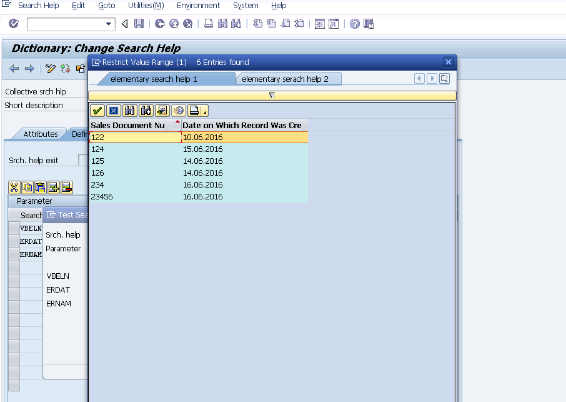Click the filter funnel bar in the dialog
This screenshot has height=402, width=566.
pyautogui.click(x=271, y=95)
